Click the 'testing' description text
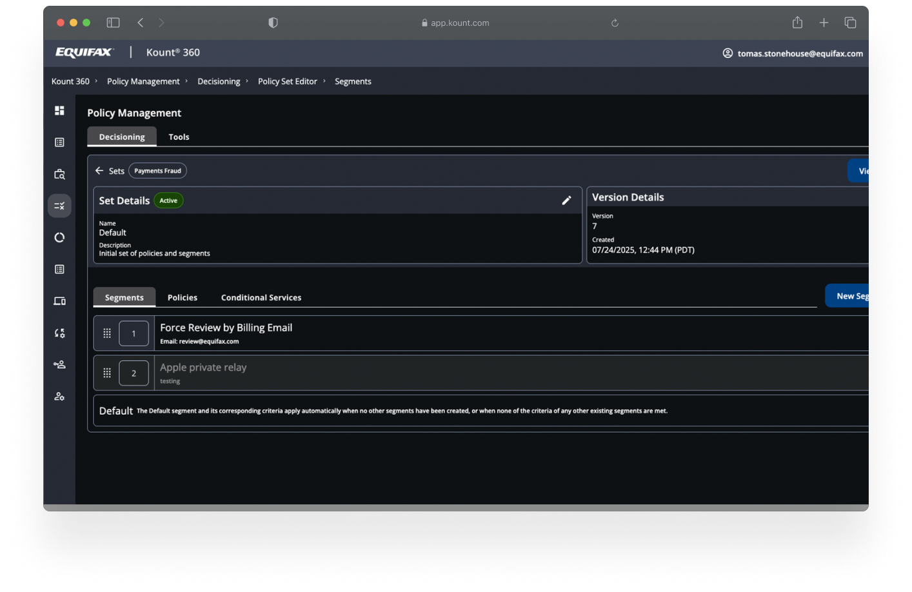Image resolution: width=912 pixels, height=592 pixels. [170, 381]
